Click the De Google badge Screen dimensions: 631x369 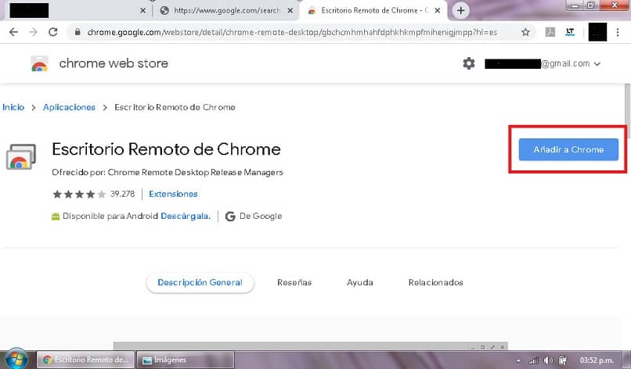click(x=254, y=217)
